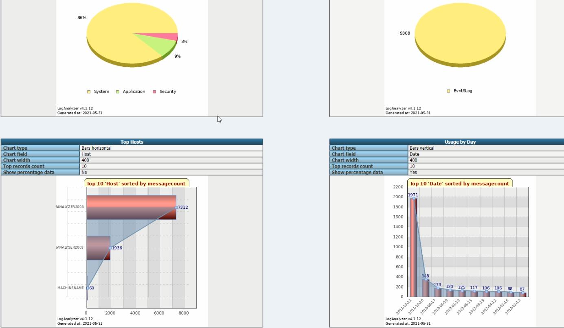Click the "Top 10 'Date' sorted by messagecount" title
This screenshot has height=328, width=564.
(x=459, y=184)
